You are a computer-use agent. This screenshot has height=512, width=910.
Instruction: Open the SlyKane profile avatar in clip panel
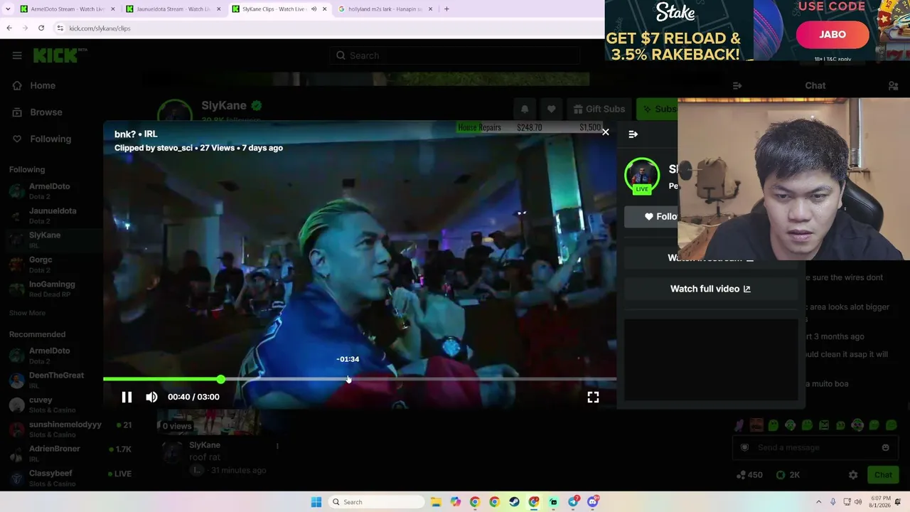click(642, 176)
